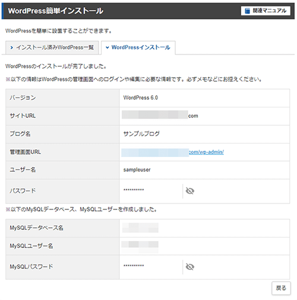Click the WordPress簡単インストール header title
297x300 pixels.
coord(56,11)
